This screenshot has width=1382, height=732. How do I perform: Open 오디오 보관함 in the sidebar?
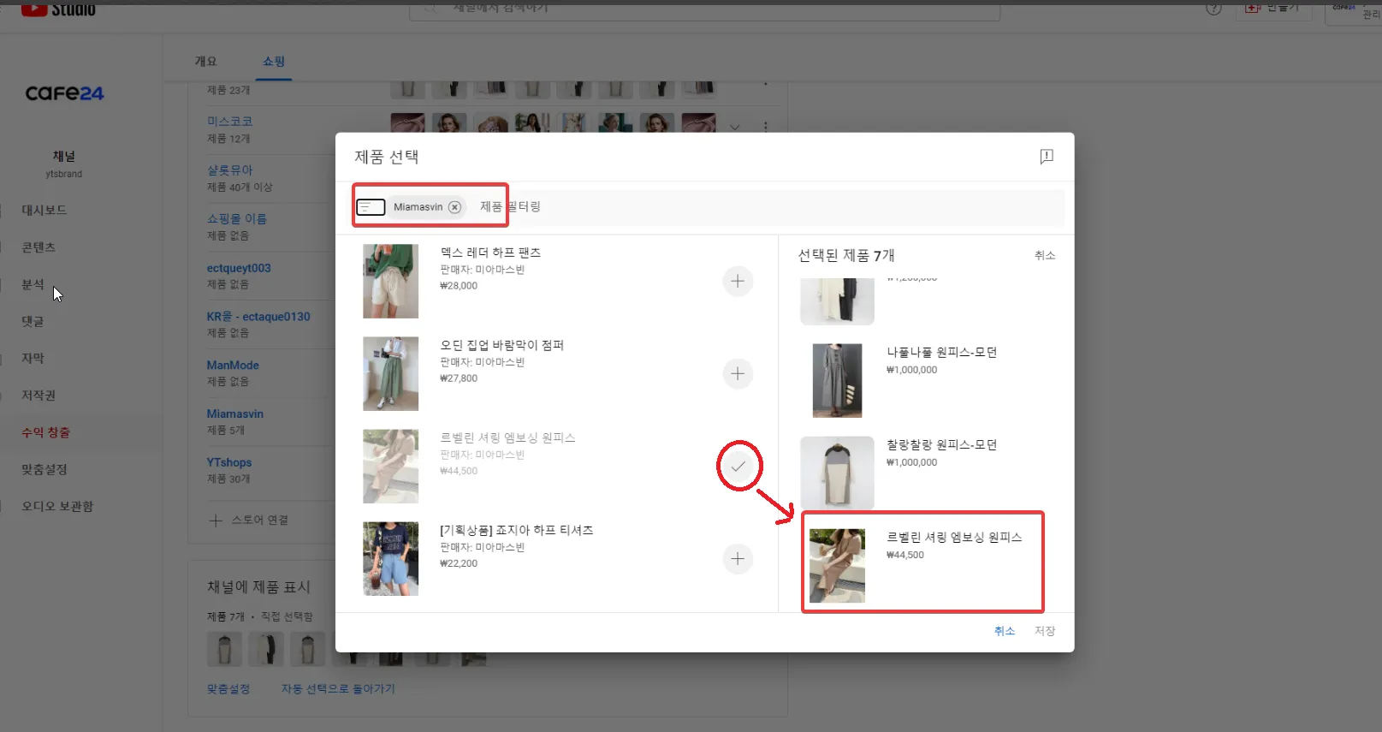57,506
